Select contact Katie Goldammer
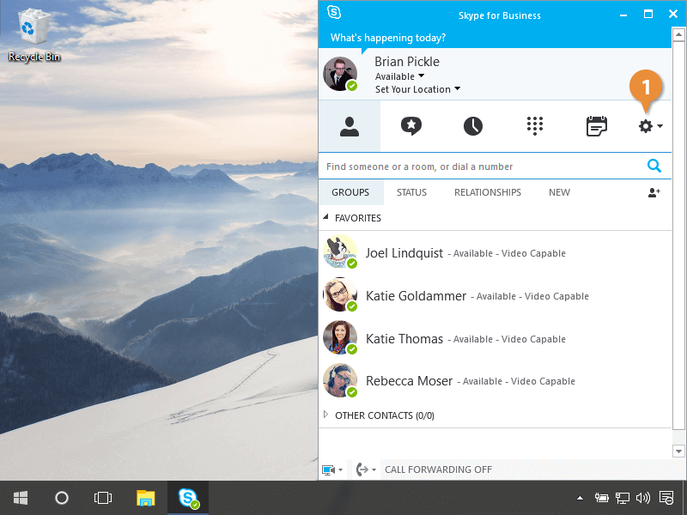Screen dimensions: 687x515 pos(416,296)
